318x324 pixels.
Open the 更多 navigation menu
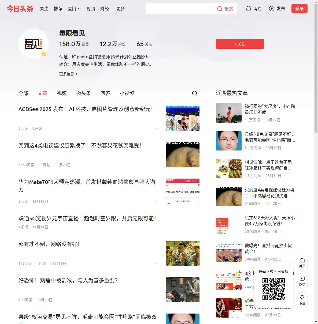[x=121, y=9]
